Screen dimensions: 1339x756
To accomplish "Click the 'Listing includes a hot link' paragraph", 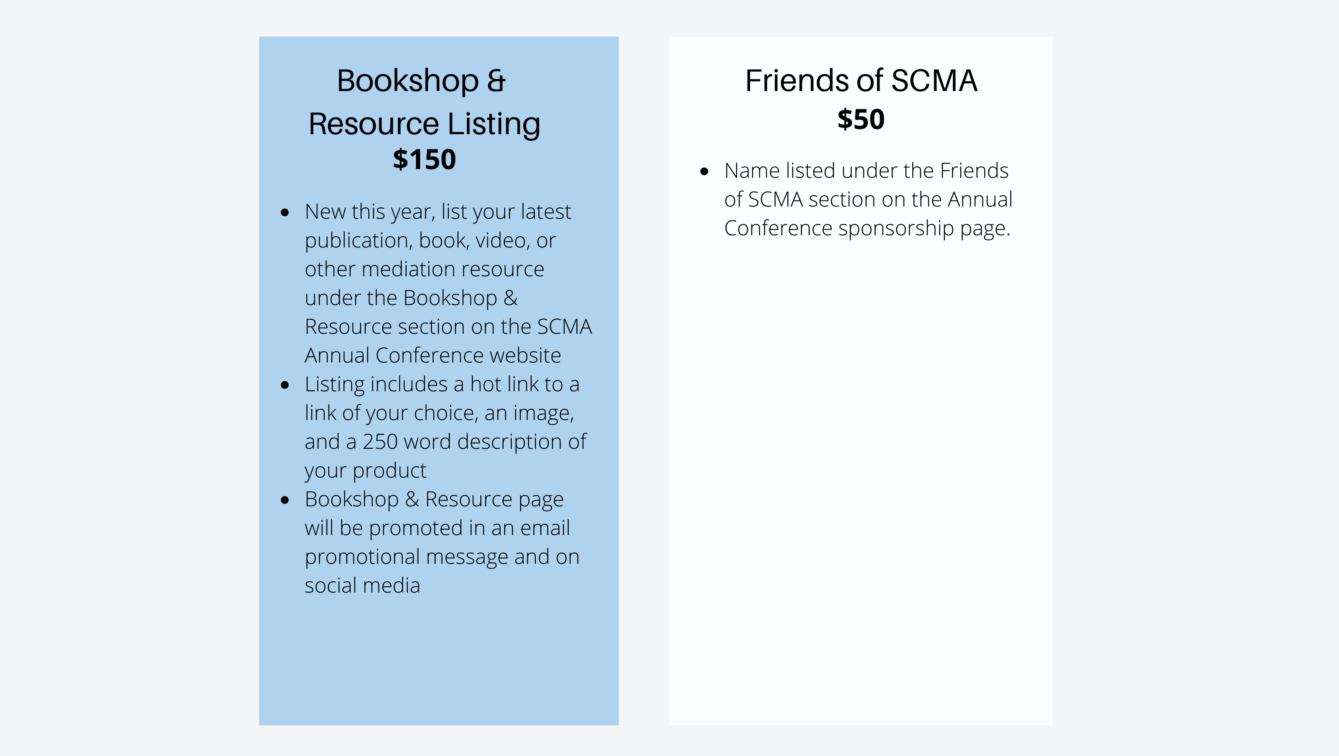I will [445, 427].
